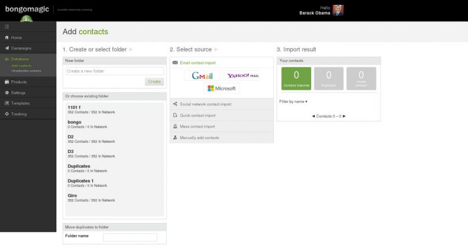
Task: Click the Tracking diamond icon
Action: pos(7,114)
